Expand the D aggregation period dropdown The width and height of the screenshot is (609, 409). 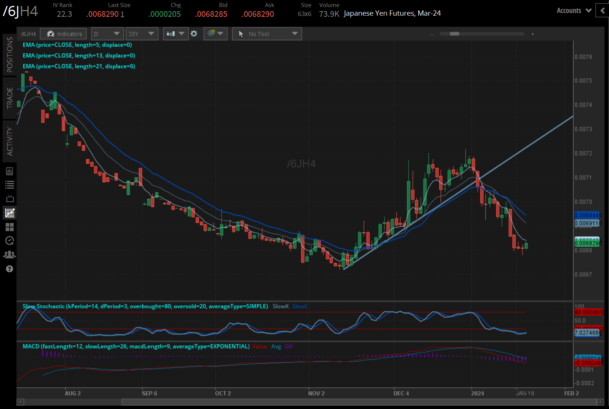[107, 34]
